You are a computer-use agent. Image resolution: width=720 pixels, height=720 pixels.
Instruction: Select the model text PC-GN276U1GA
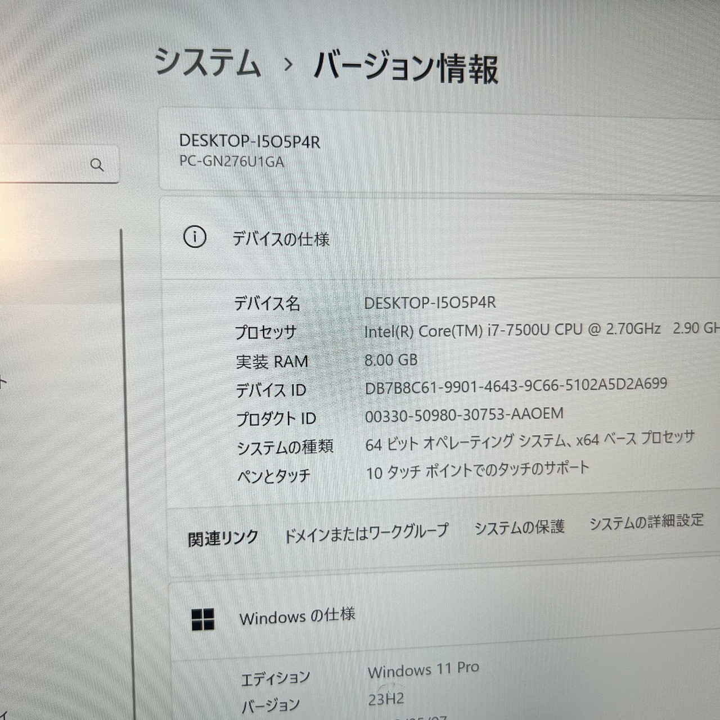[x=232, y=162]
